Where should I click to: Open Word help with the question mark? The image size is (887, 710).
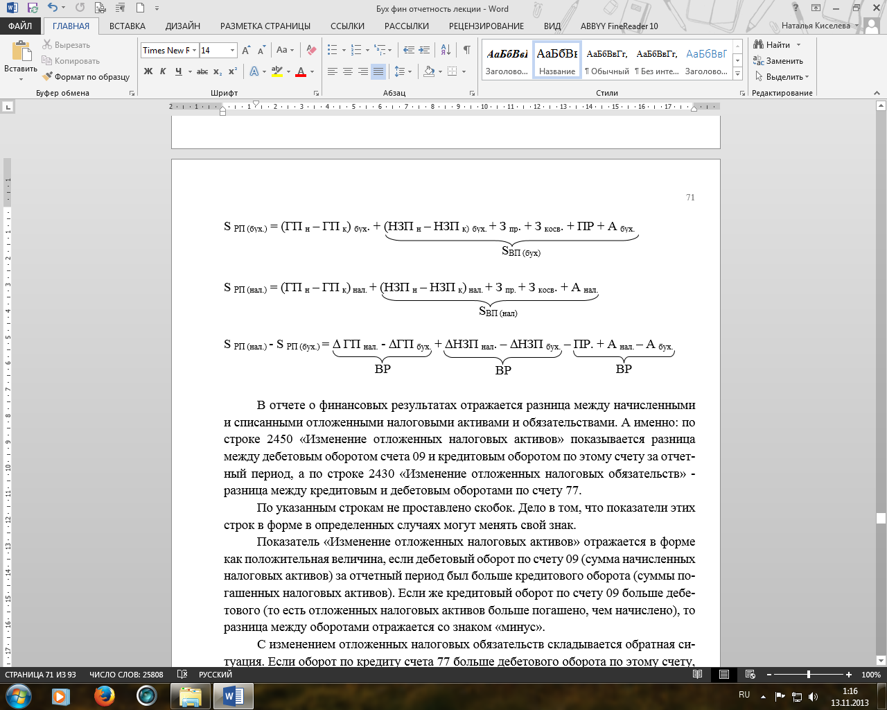(x=795, y=9)
